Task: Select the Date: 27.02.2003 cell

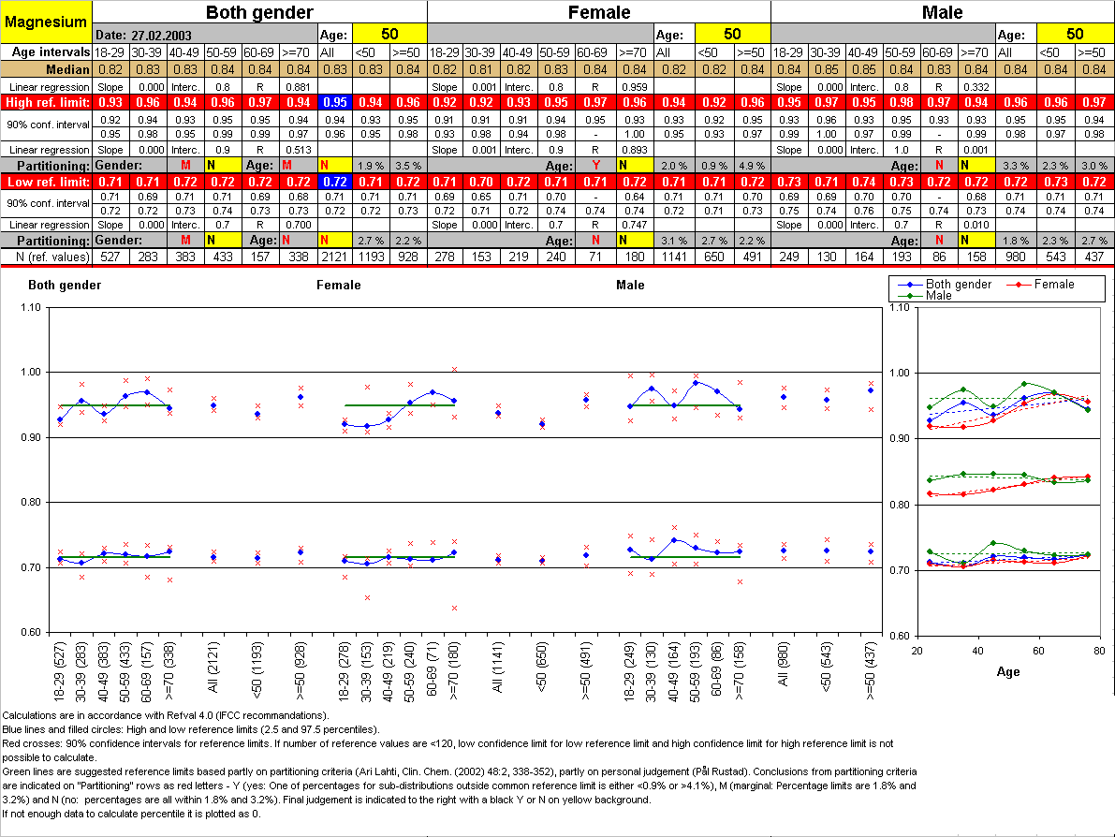Action: (x=206, y=35)
